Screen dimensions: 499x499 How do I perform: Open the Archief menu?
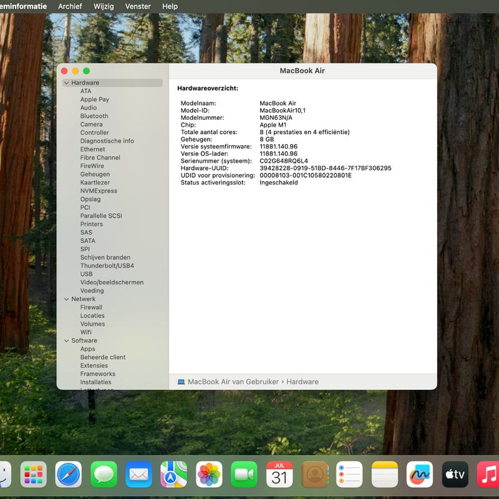click(x=70, y=6)
